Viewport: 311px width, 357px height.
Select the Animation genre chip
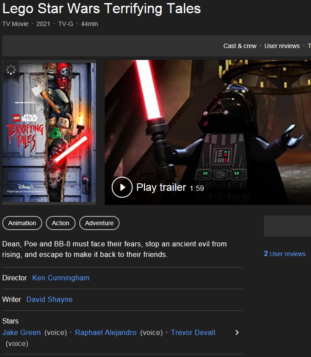coord(22,223)
